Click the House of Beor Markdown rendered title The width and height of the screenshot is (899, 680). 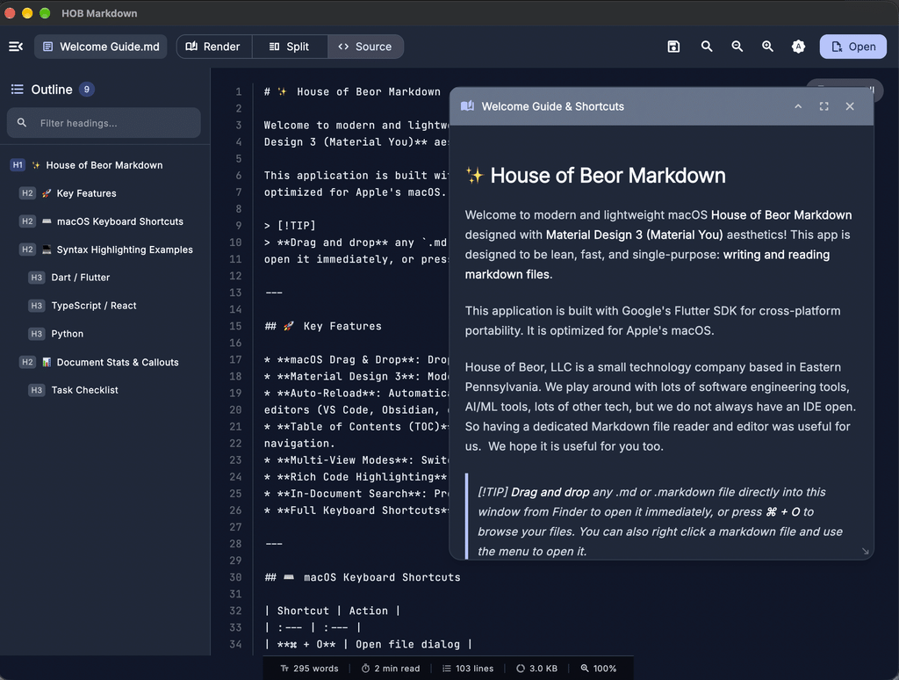[x=595, y=176]
